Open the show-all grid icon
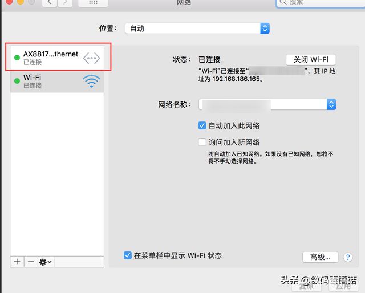Image resolution: width=365 pixels, height=293 pixels. pos(93,3)
